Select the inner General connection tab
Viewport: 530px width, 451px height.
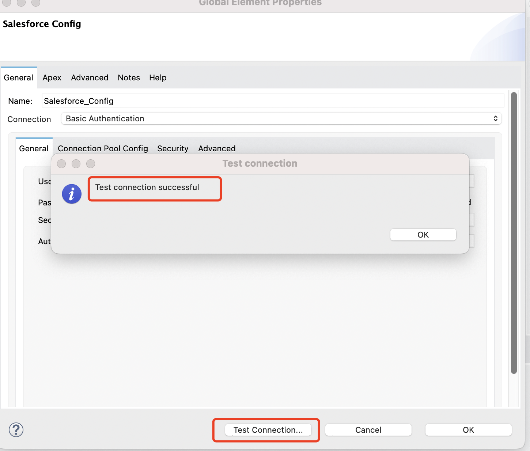point(34,148)
